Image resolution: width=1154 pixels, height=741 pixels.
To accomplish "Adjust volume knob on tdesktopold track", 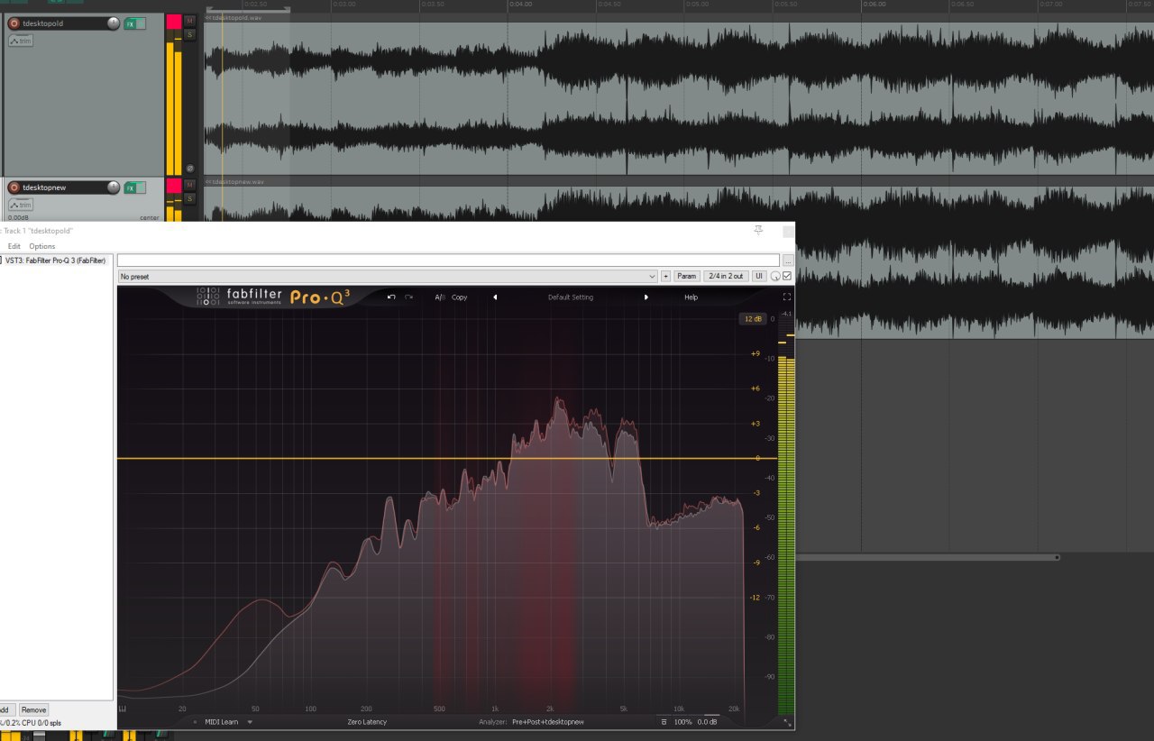I will click(x=113, y=23).
